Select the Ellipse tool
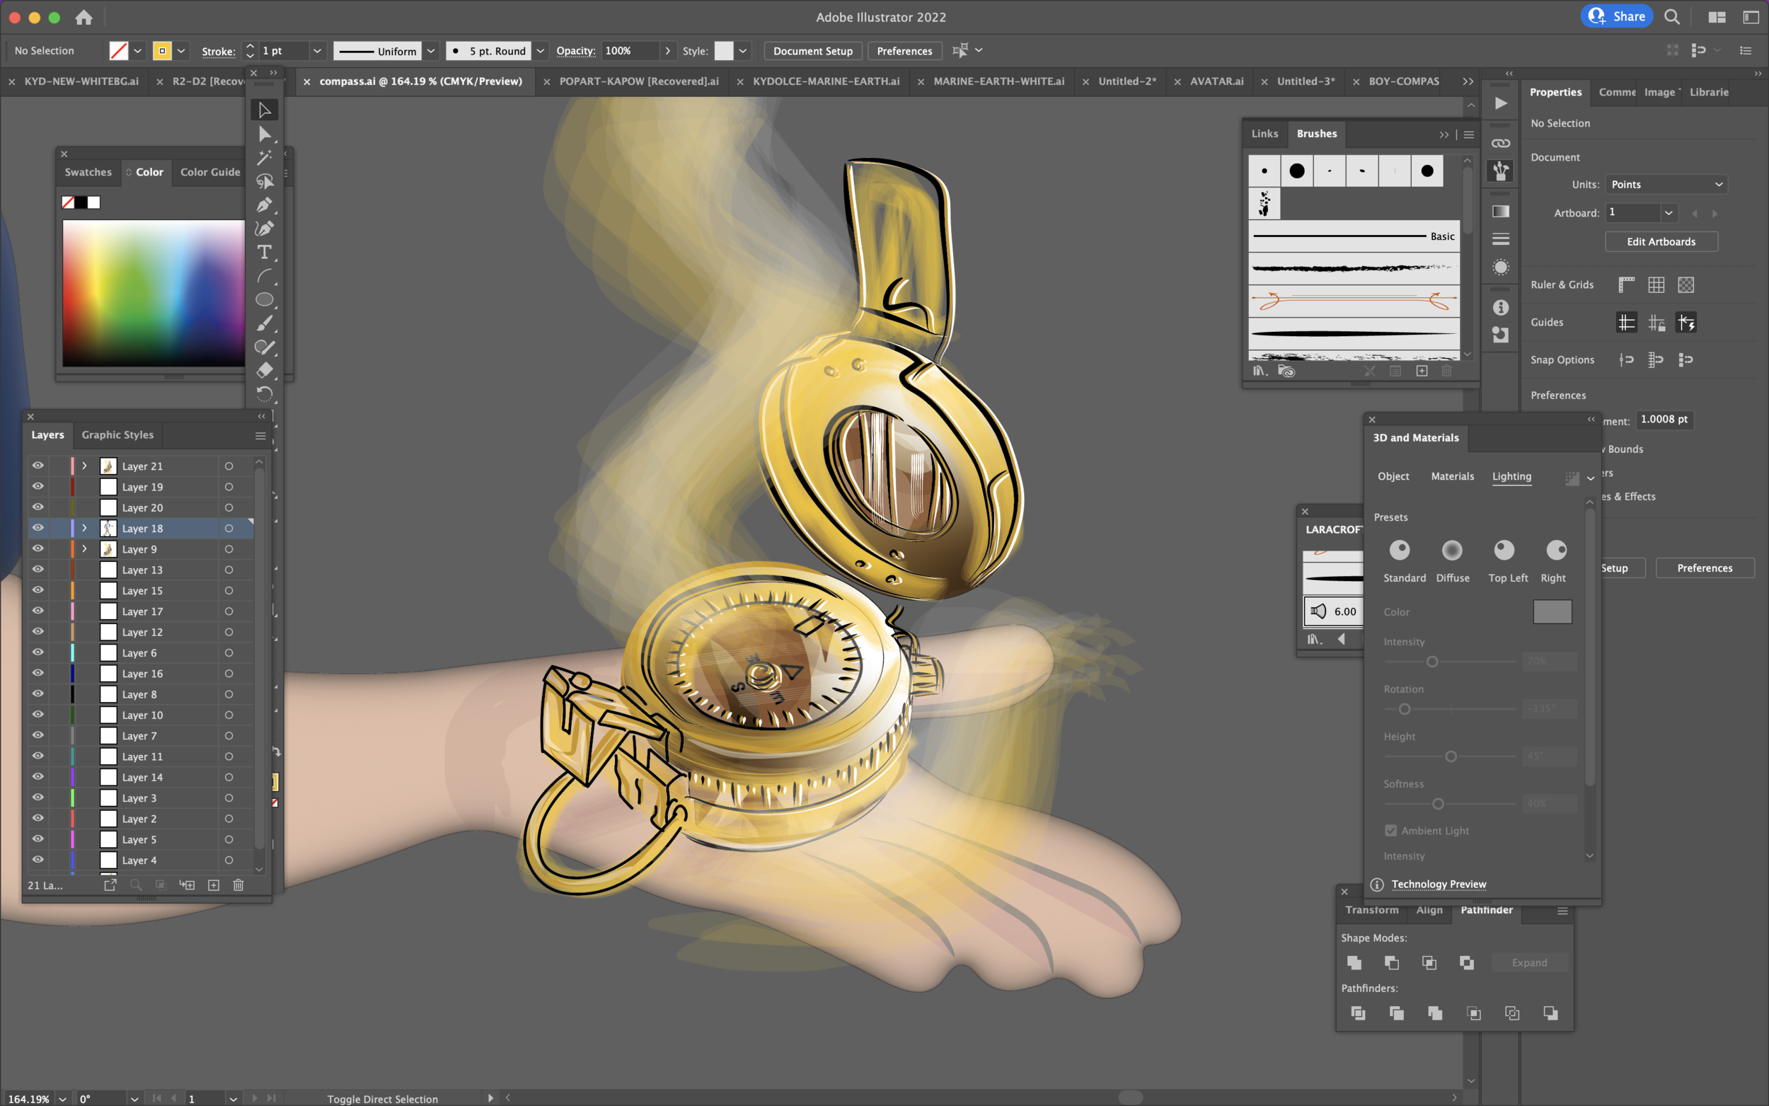The height and width of the screenshot is (1106, 1769). pyautogui.click(x=264, y=299)
